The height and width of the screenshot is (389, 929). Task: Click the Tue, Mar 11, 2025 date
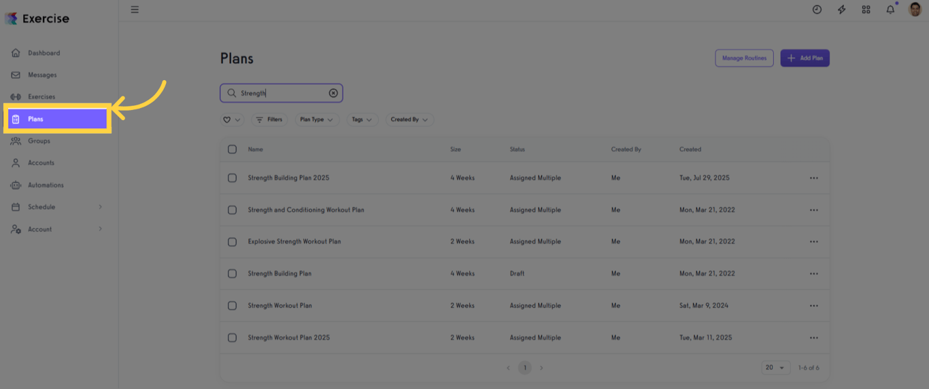[706, 337]
